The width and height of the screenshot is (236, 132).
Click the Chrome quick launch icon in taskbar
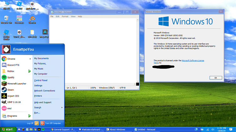click(x=35, y=129)
